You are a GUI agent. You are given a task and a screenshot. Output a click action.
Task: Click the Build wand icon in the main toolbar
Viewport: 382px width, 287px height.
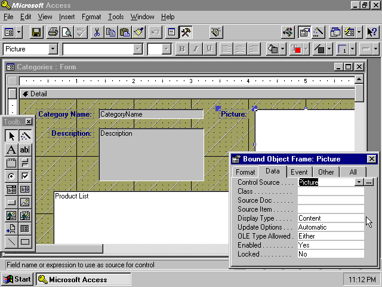pyautogui.click(x=318, y=32)
